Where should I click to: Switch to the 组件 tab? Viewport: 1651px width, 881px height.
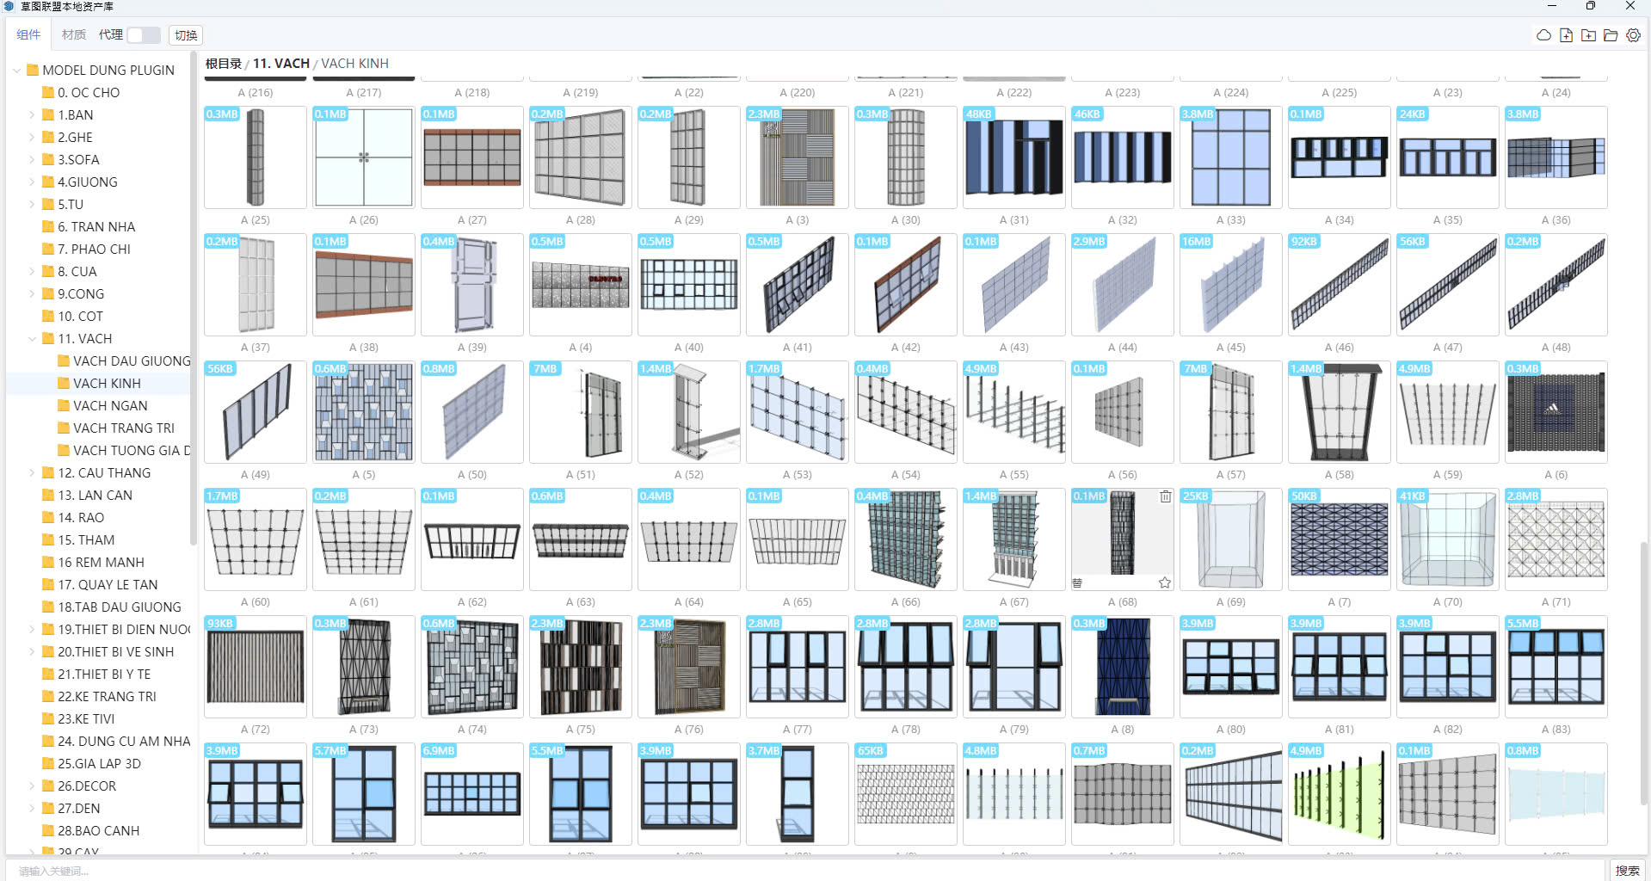(28, 35)
